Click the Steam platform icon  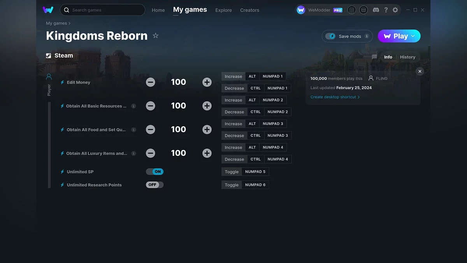[49, 55]
